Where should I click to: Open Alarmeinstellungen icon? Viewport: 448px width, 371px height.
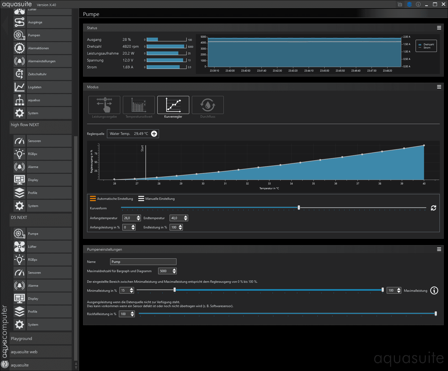pos(19,61)
